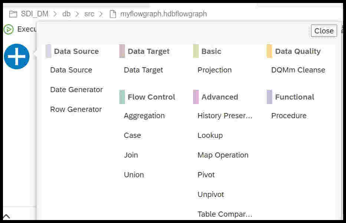The height and width of the screenshot is (223, 346).
Task: Open the db breadcrumb folder
Action: pyautogui.click(x=66, y=14)
